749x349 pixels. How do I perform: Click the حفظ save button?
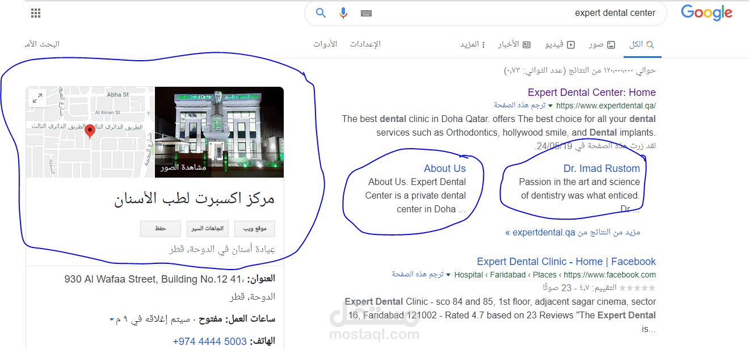click(x=161, y=229)
